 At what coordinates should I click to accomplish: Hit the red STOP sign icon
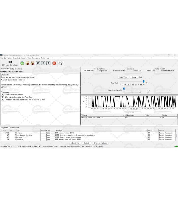[x=54, y=63]
